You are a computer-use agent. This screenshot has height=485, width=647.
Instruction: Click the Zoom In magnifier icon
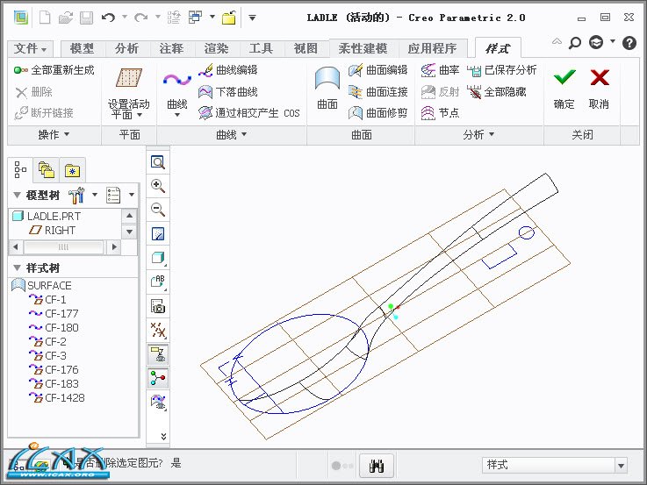(158, 186)
